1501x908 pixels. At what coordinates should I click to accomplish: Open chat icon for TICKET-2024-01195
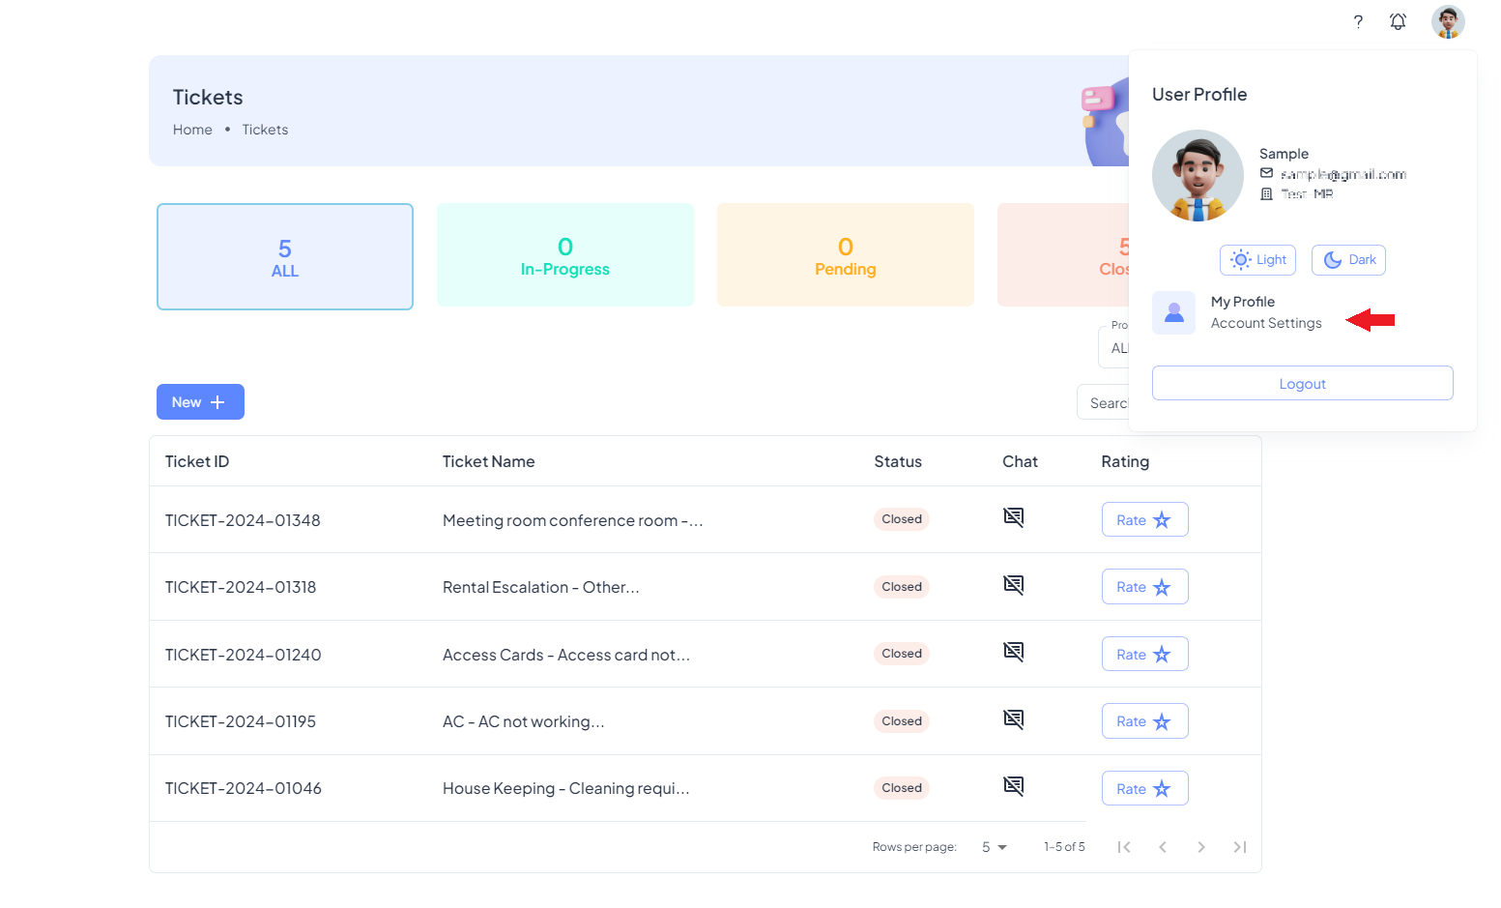1013,719
